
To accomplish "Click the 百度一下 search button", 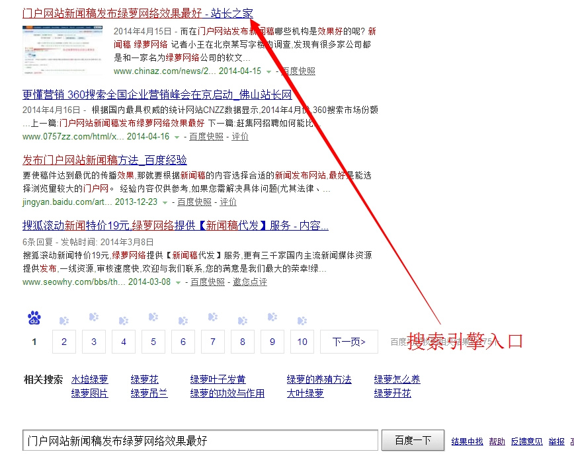I will [413, 440].
